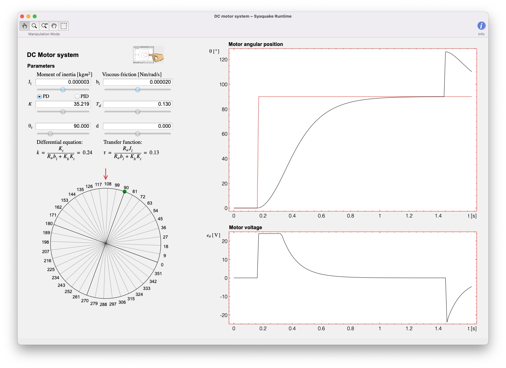Screen dimensions: 506x368
Task: Click the Manipulation Mode toolbar label
Action: (43, 34)
